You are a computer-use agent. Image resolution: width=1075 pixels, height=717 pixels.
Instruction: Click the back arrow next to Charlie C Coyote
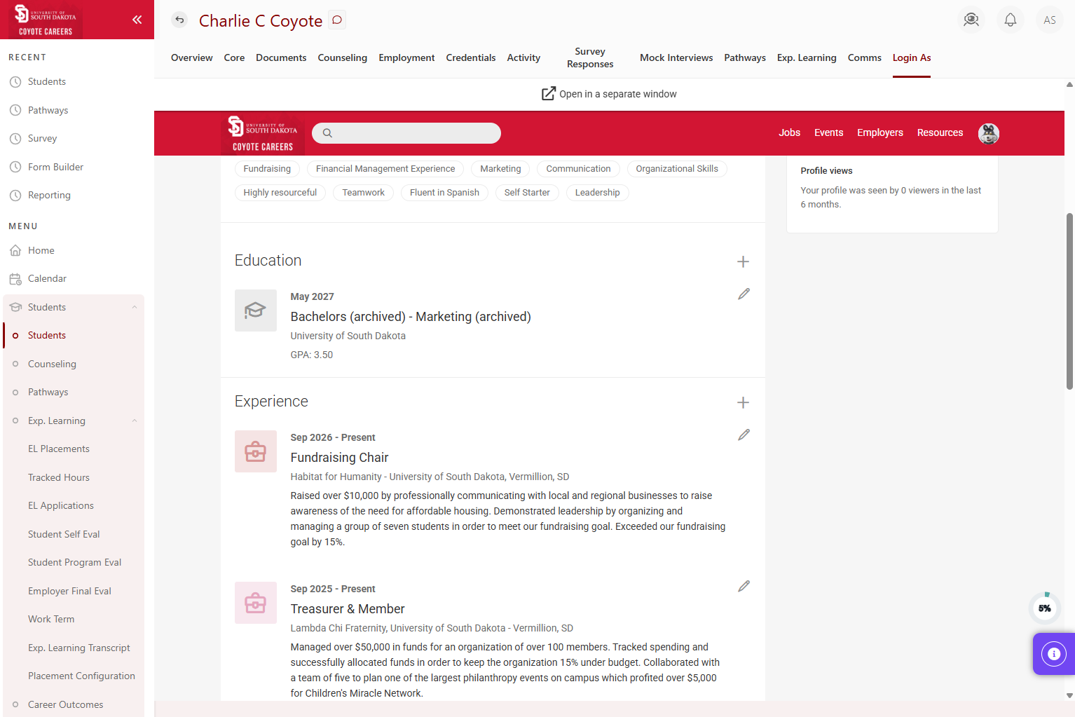(x=180, y=20)
